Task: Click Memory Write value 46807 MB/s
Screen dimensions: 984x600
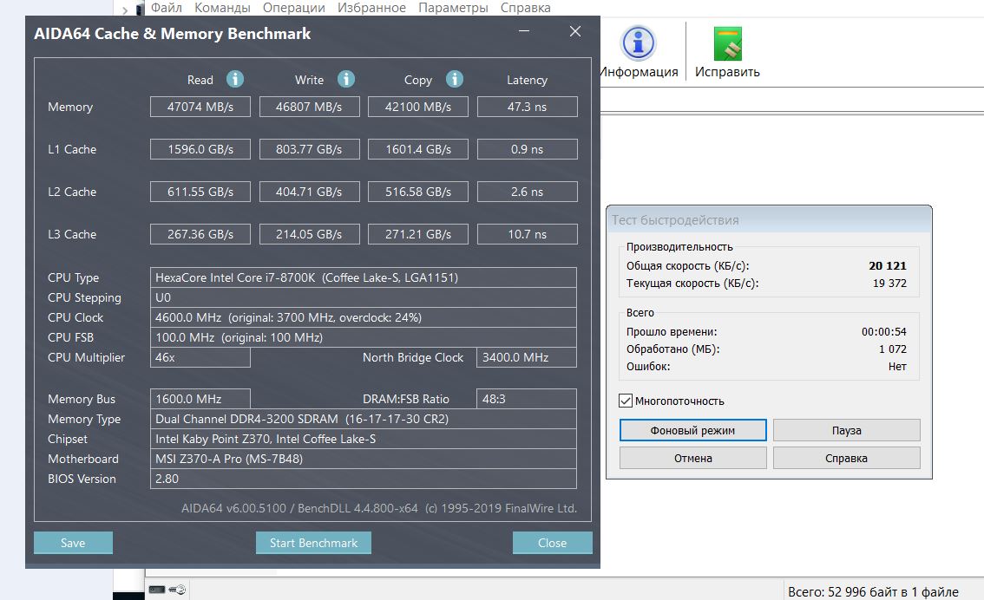Action: coord(310,107)
